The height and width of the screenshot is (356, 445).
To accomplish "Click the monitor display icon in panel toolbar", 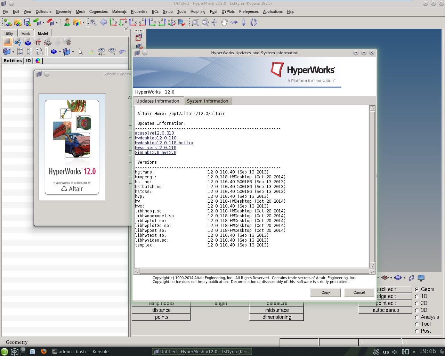I will [421, 278].
